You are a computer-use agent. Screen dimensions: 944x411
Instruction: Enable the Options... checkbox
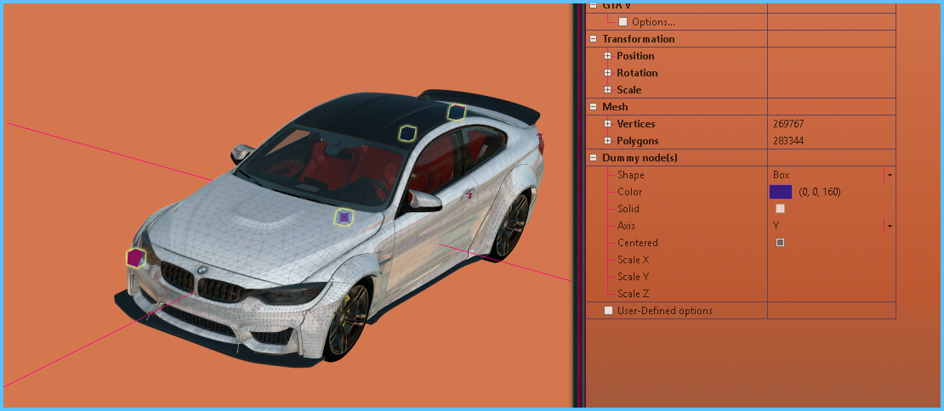coord(623,22)
